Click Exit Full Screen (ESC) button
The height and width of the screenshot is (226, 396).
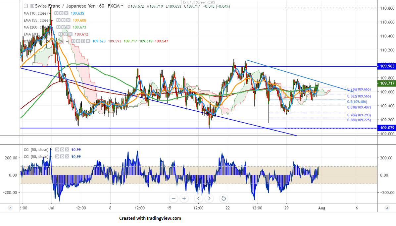(199, 2)
